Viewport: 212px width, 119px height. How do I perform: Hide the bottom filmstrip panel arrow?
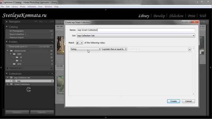point(106,117)
